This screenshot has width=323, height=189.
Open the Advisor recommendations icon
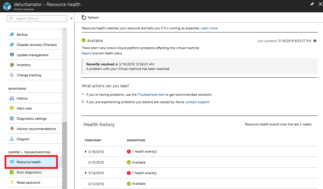(12, 129)
